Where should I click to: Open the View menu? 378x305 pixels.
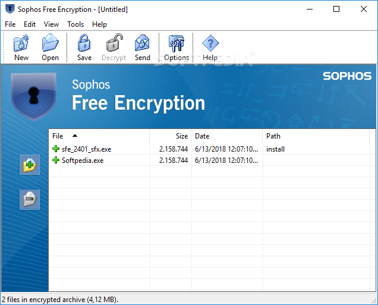[x=51, y=24]
